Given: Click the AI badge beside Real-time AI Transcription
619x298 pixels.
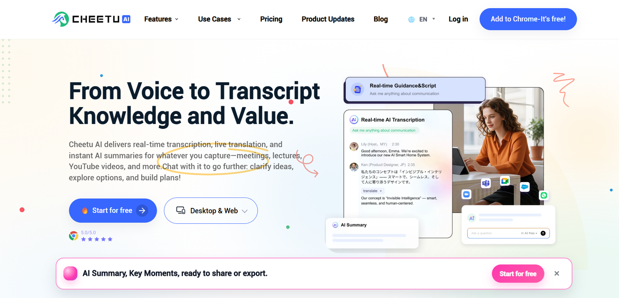Looking at the screenshot, I should (354, 120).
